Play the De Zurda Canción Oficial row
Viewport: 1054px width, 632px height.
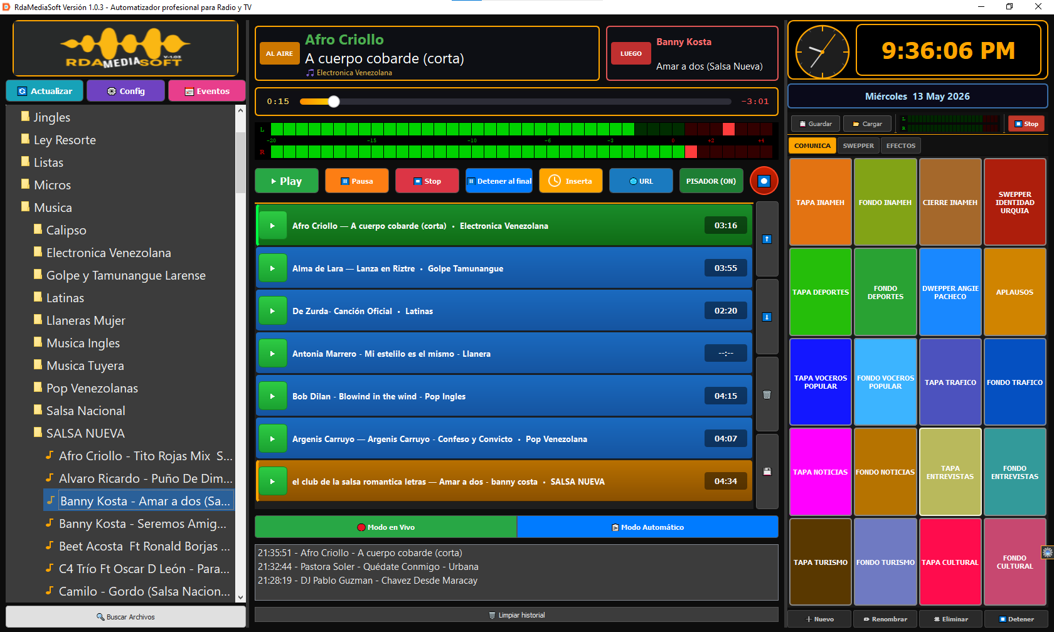pyautogui.click(x=272, y=311)
